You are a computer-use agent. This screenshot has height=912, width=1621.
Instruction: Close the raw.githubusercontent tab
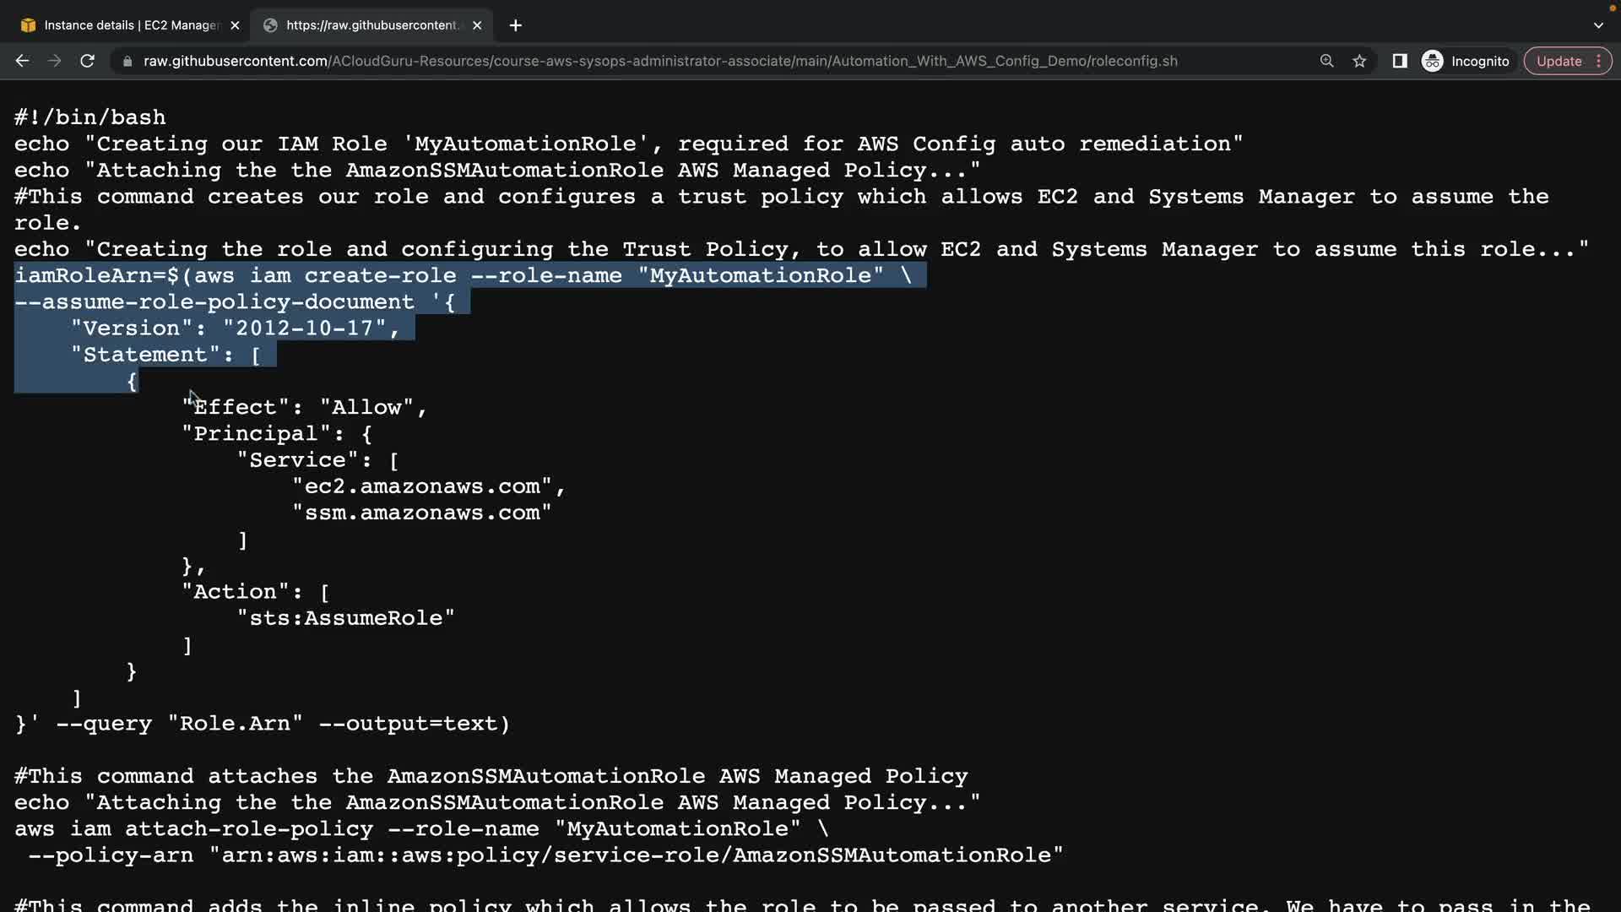(x=477, y=25)
